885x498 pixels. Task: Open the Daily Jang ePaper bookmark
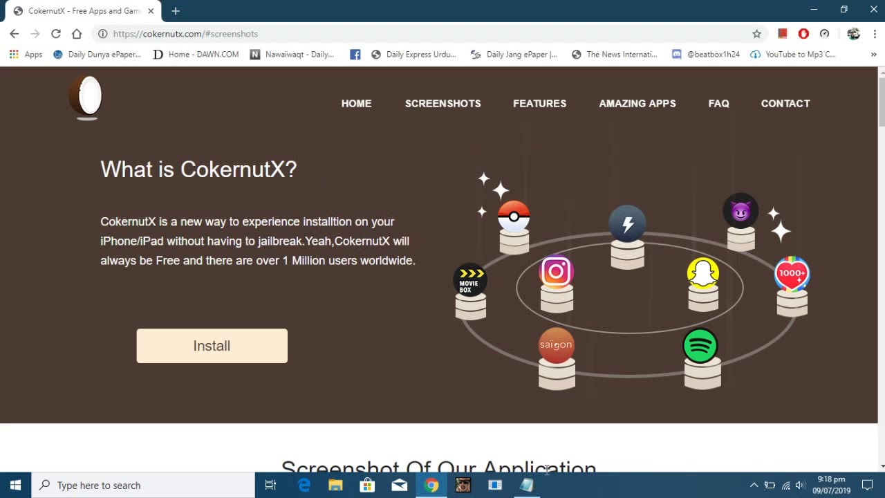(x=514, y=54)
